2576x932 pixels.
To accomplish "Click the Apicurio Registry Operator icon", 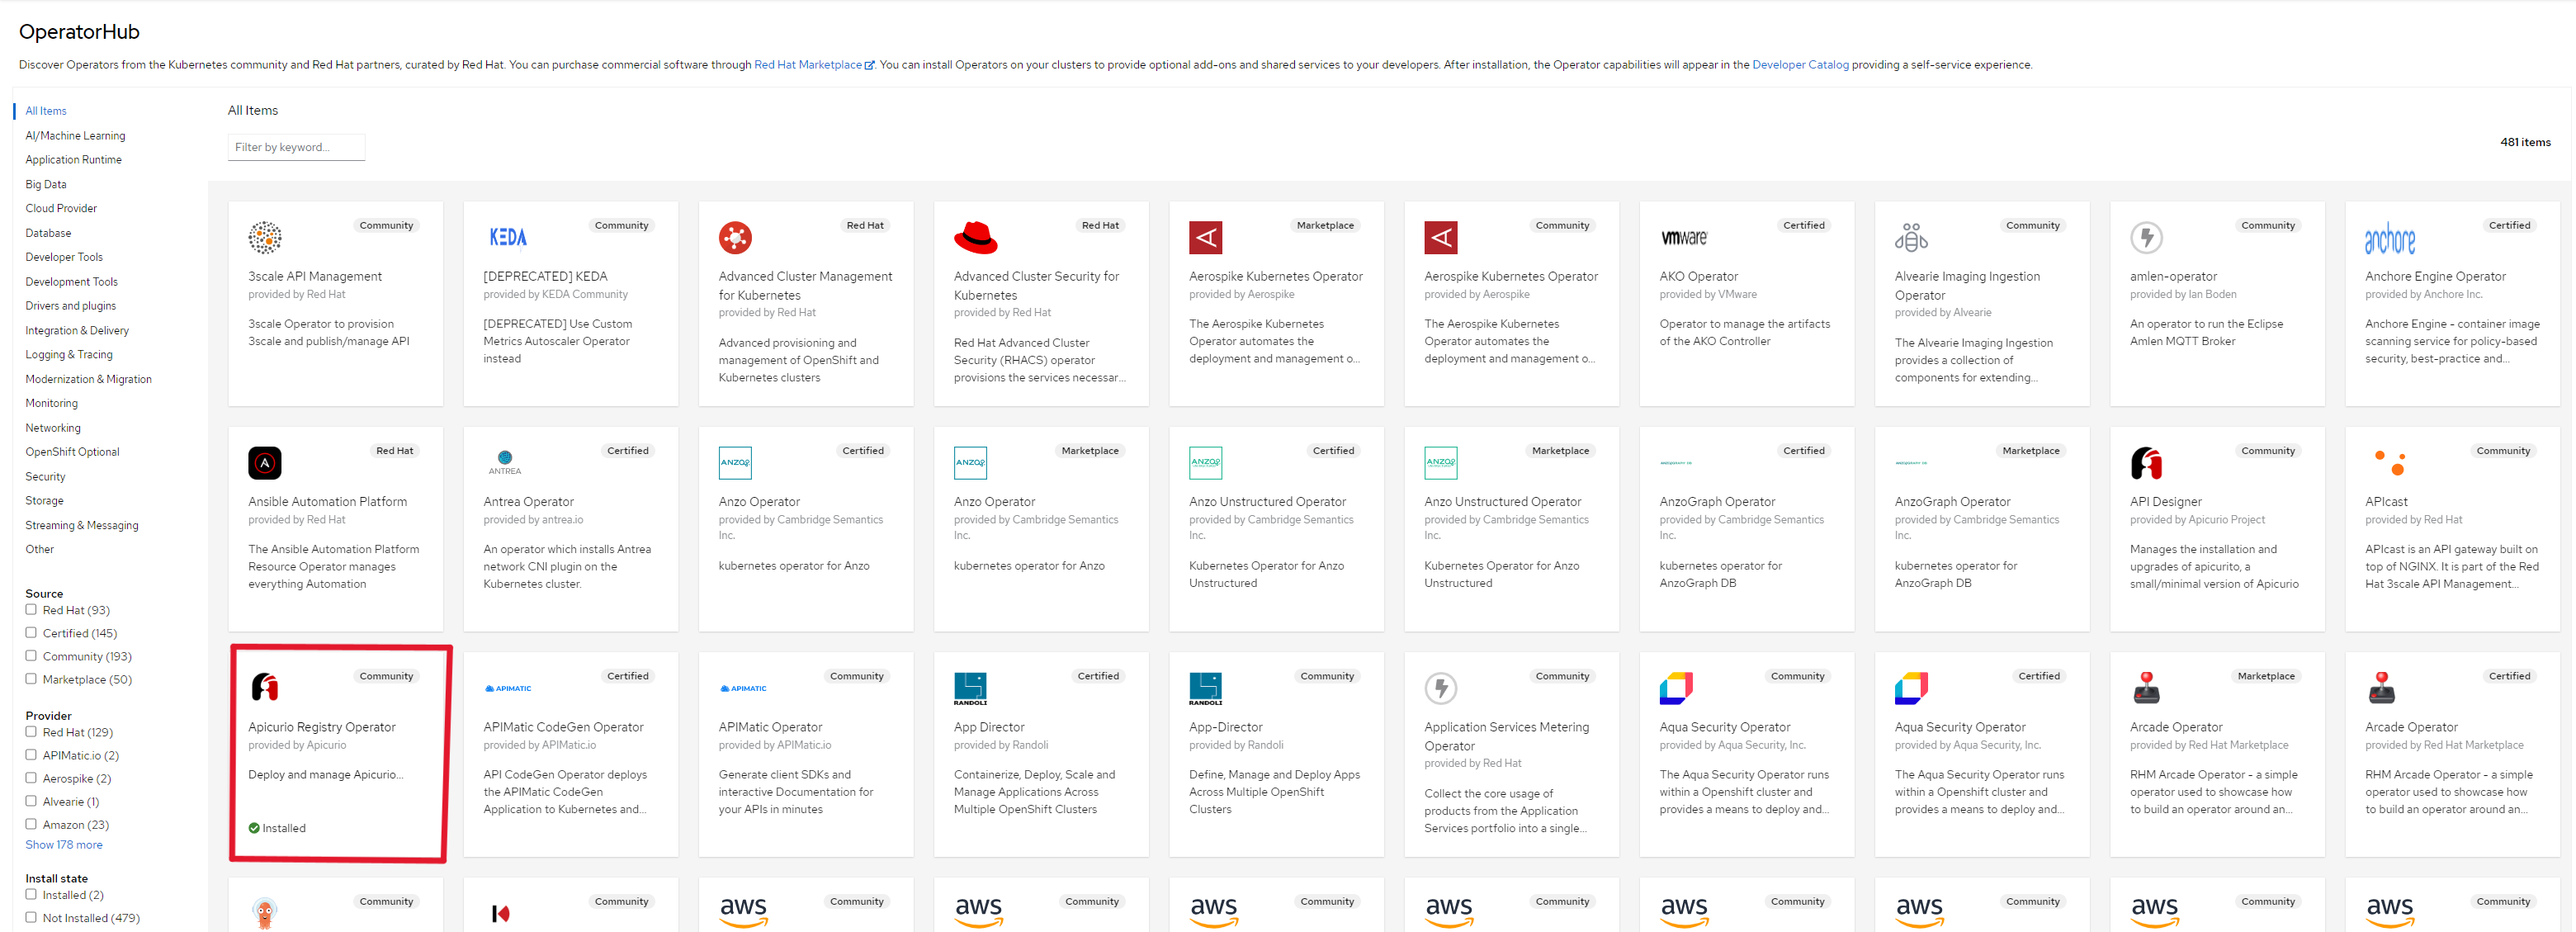I will (265, 687).
